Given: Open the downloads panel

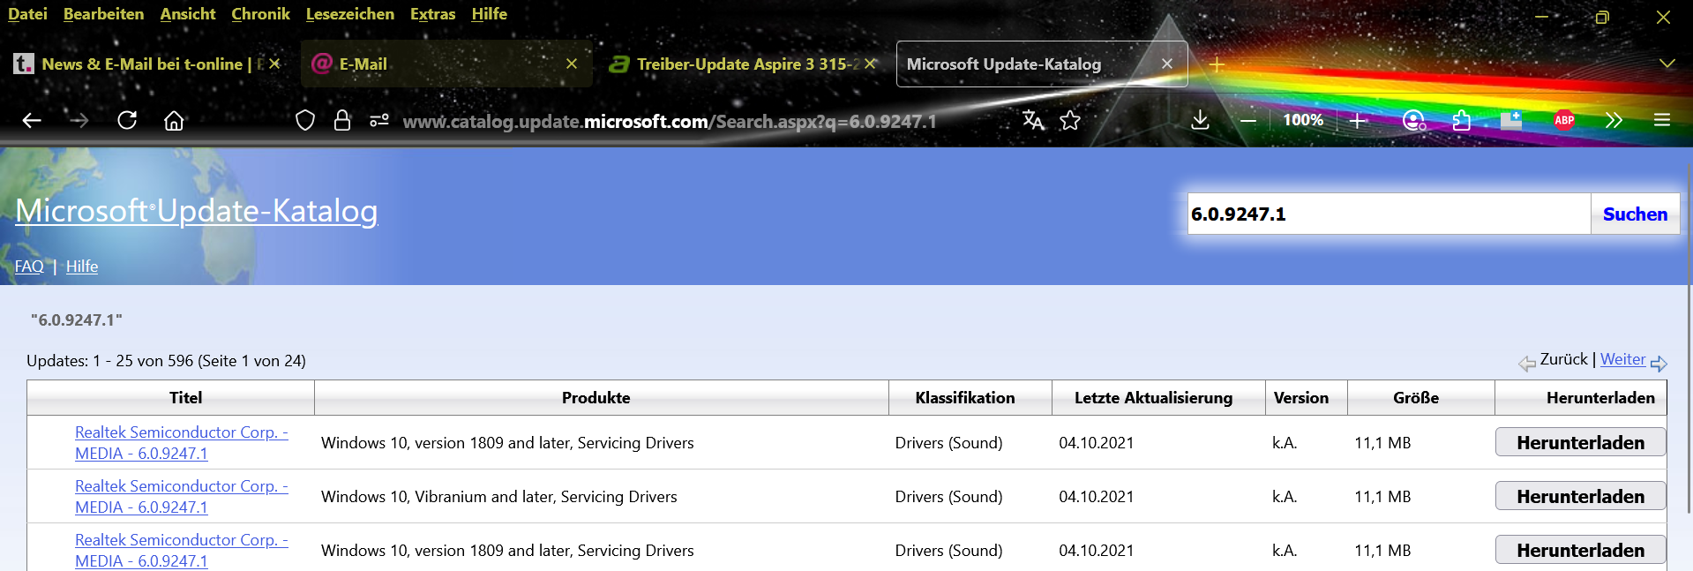Looking at the screenshot, I should pos(1200,120).
